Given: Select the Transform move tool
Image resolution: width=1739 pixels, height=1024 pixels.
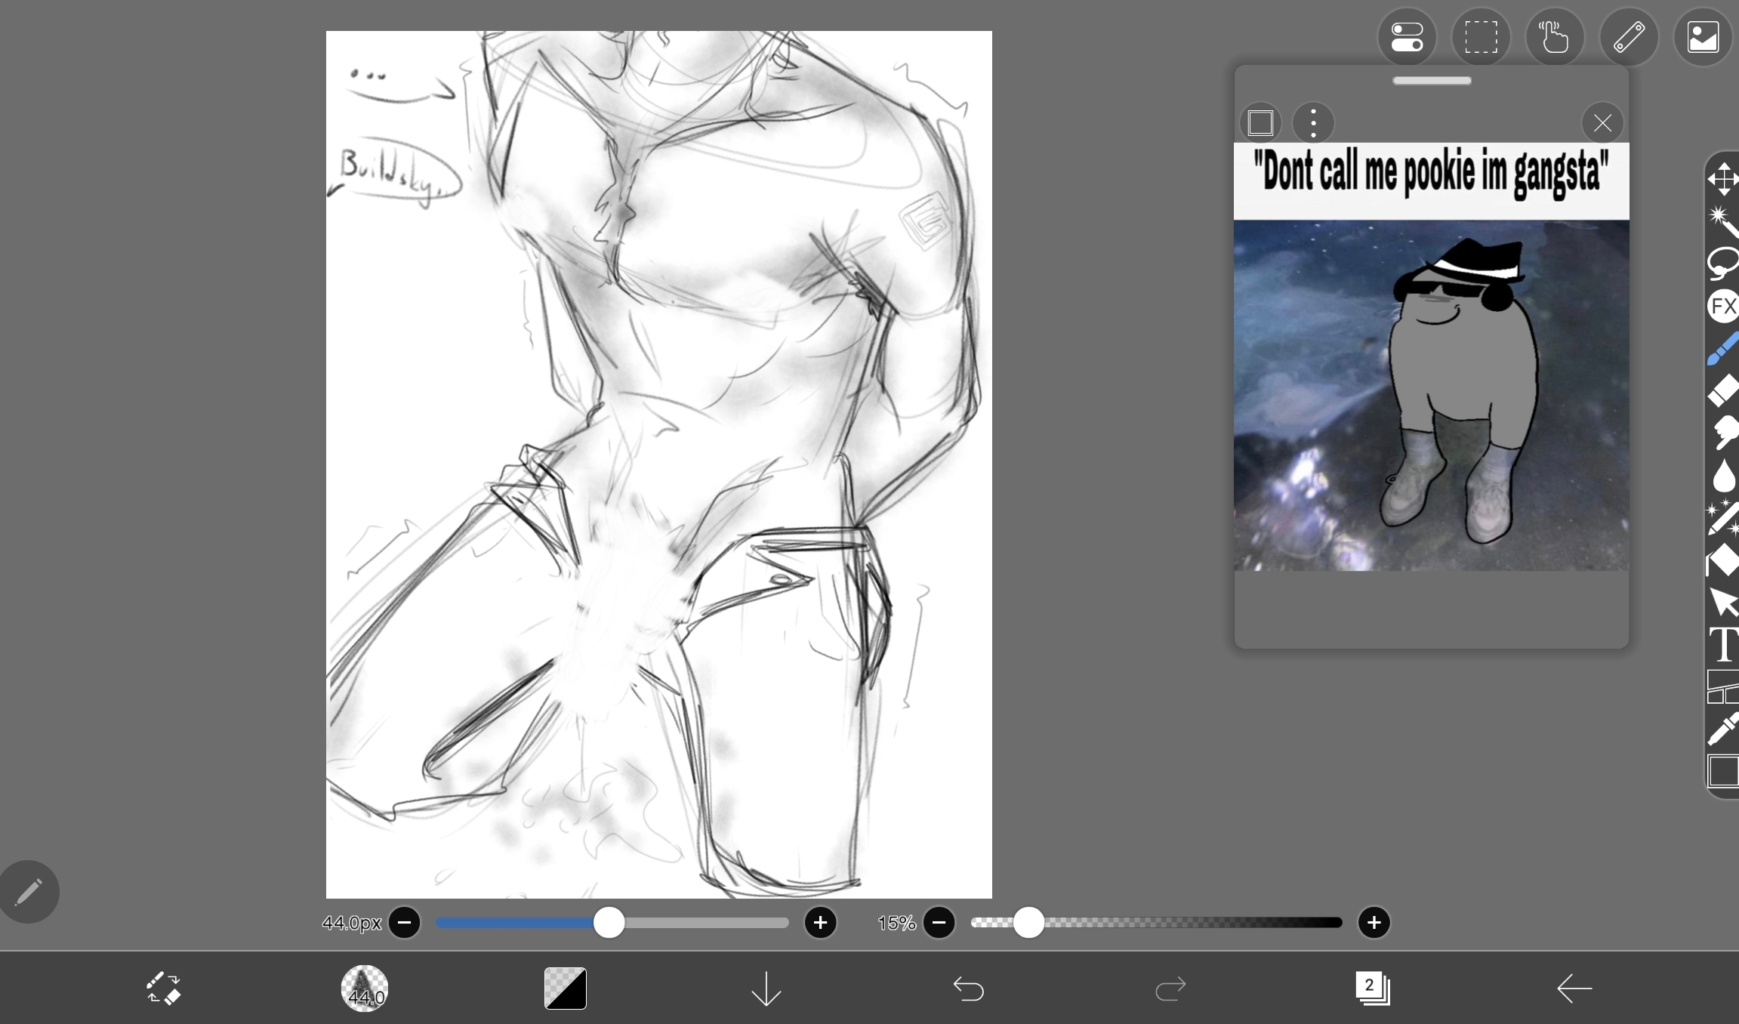Looking at the screenshot, I should [1722, 179].
